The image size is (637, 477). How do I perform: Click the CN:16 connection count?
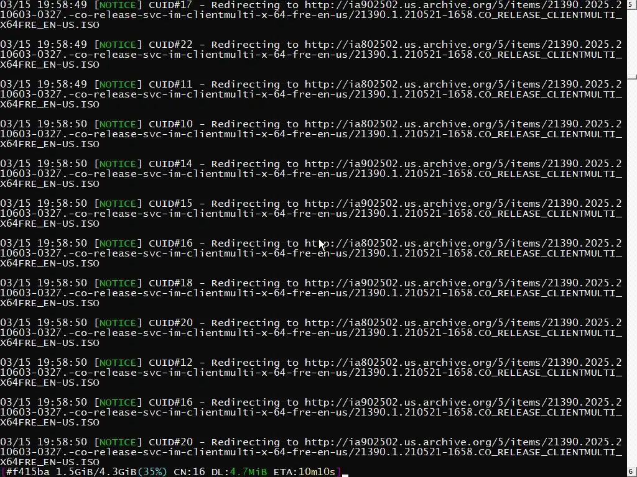(189, 472)
